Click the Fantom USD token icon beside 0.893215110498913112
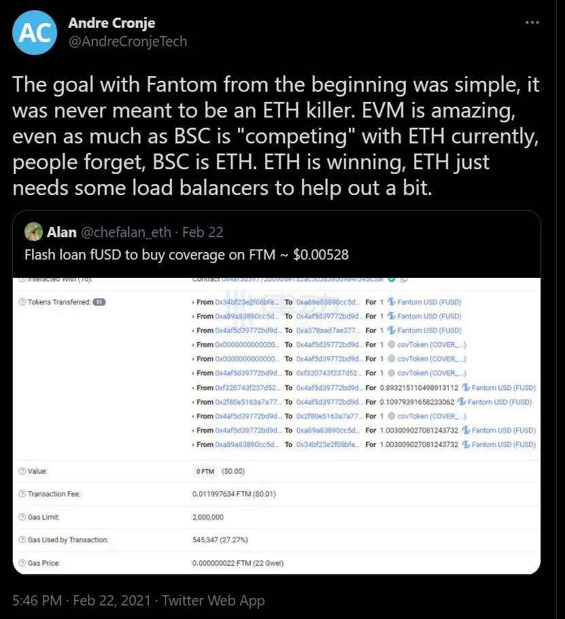This screenshot has height=619, width=565. point(466,388)
